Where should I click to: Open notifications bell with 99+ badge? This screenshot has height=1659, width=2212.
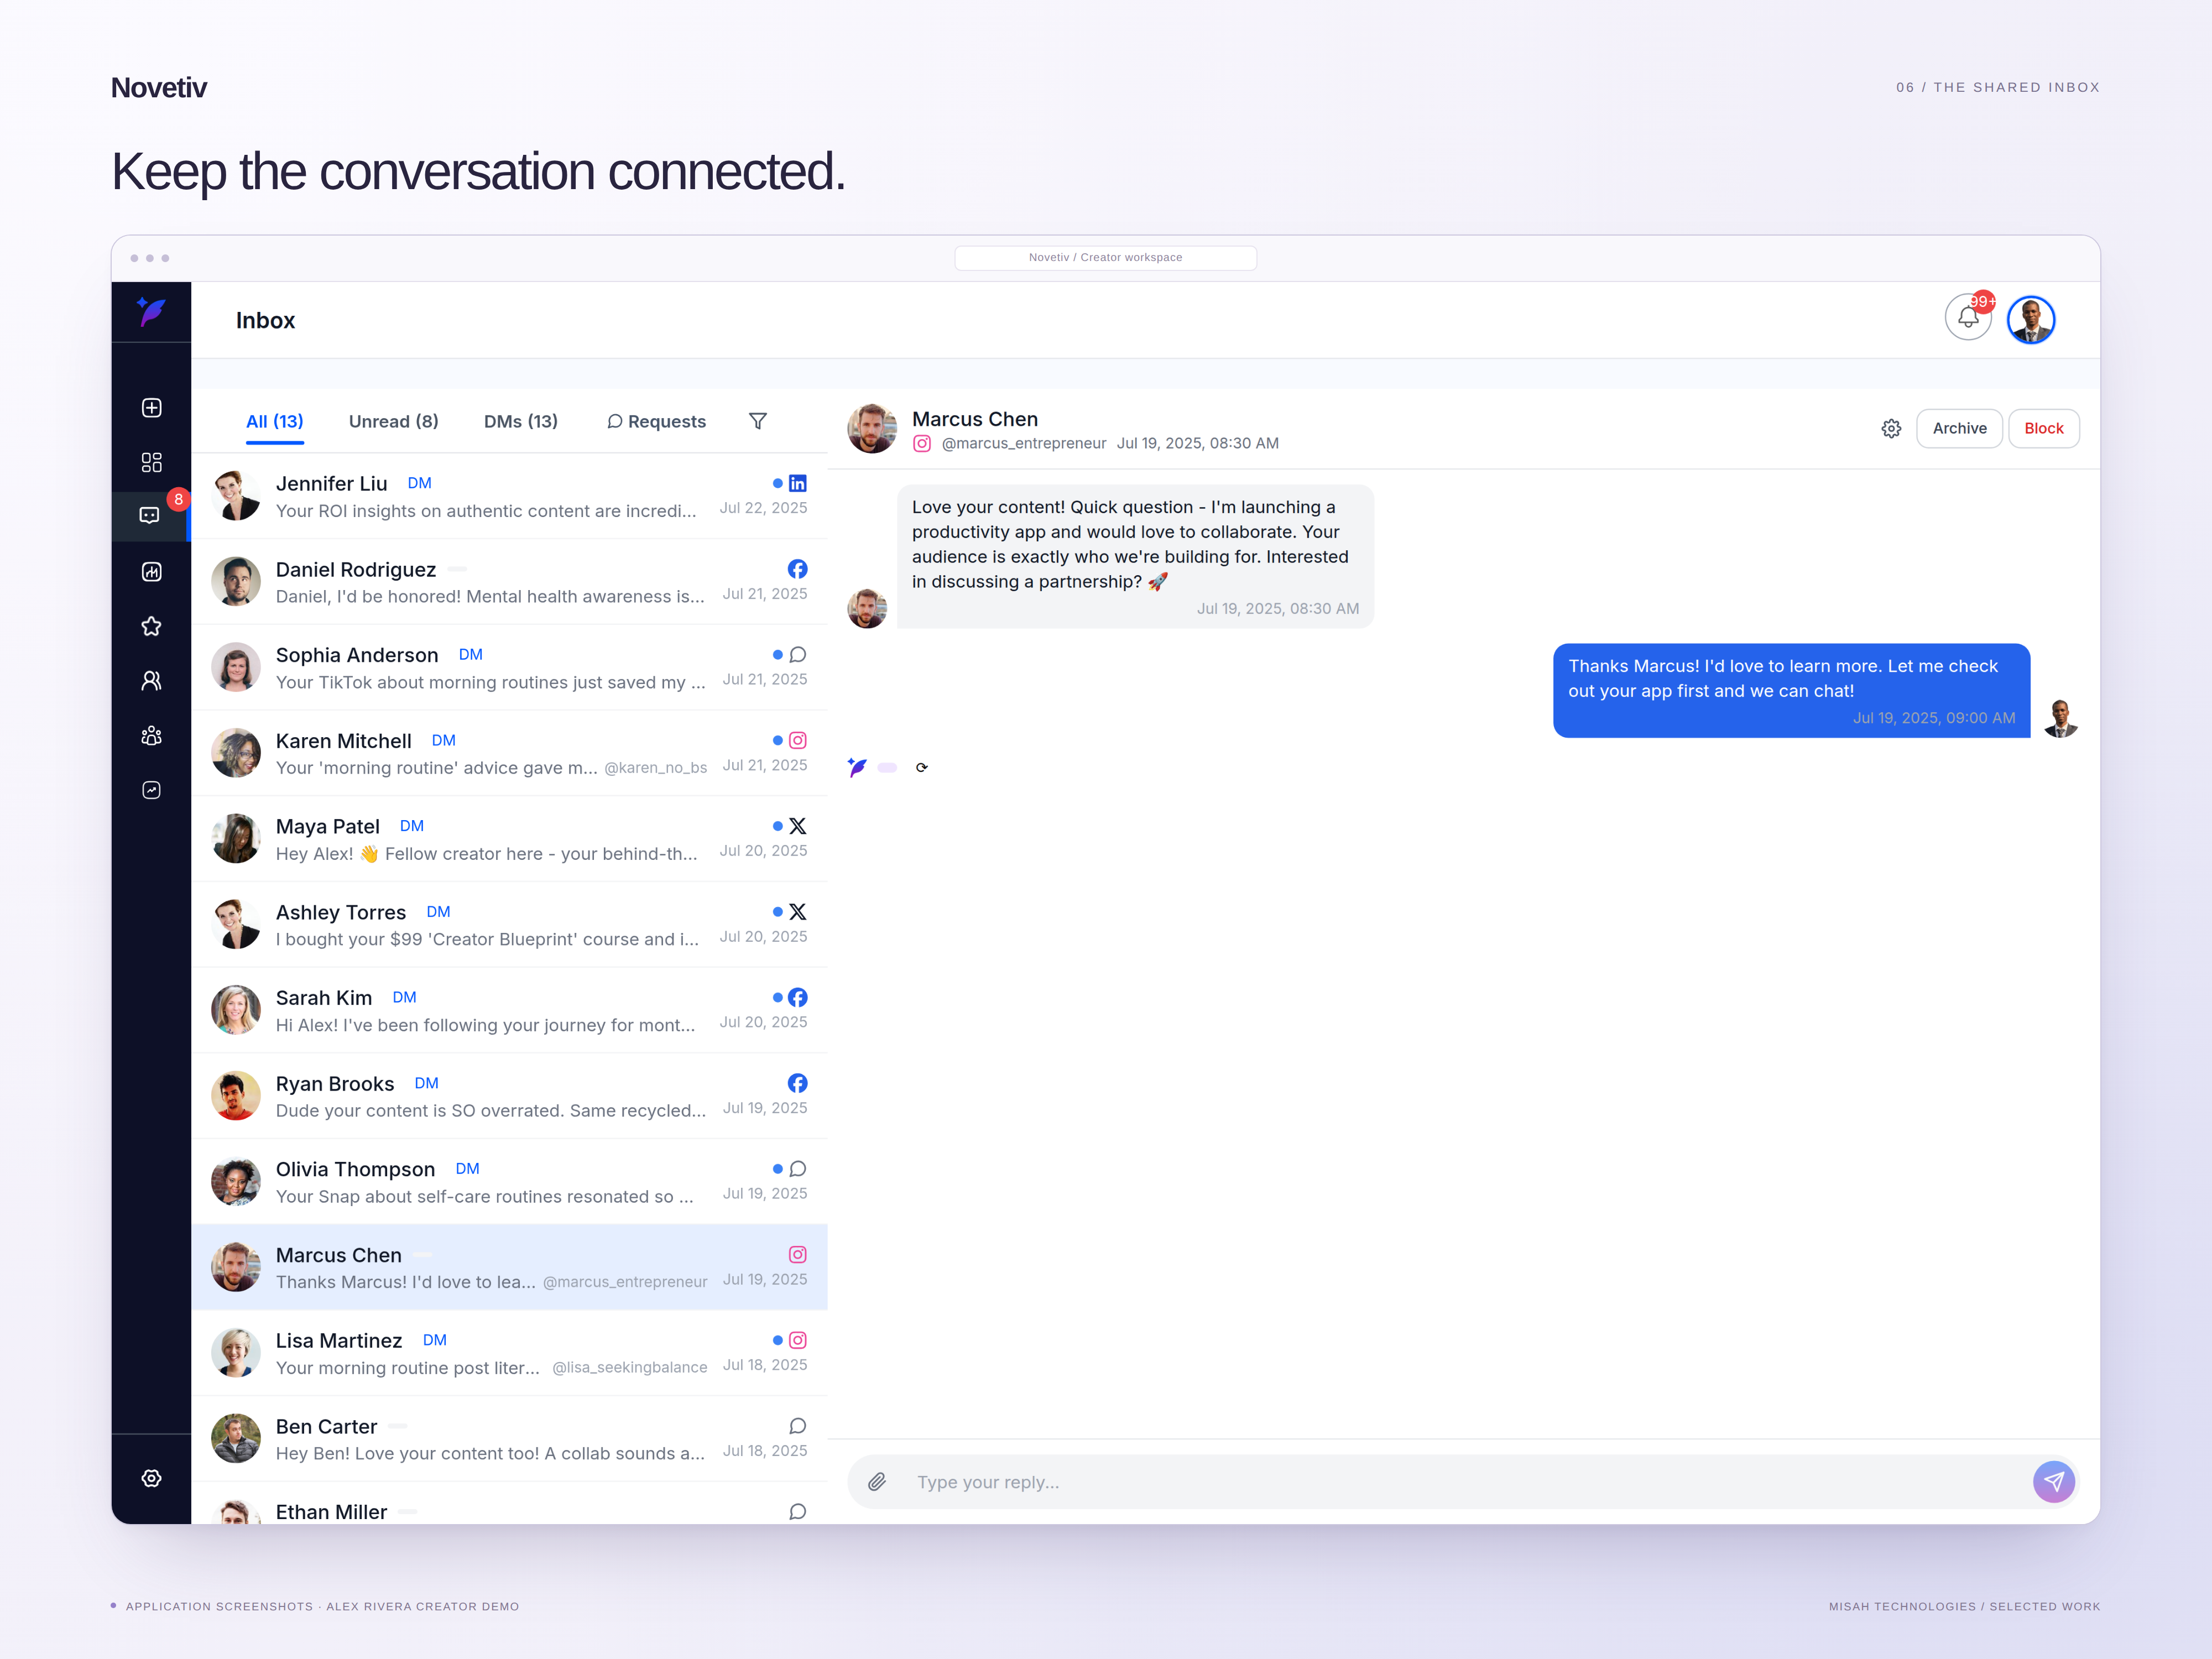click(x=1968, y=318)
